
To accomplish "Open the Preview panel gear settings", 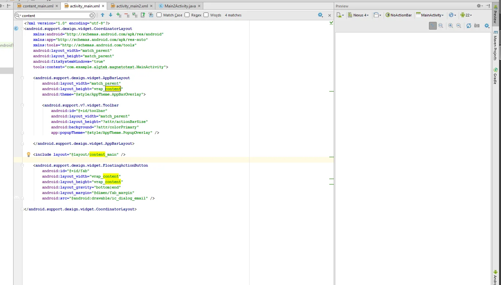I will click(x=479, y=6).
